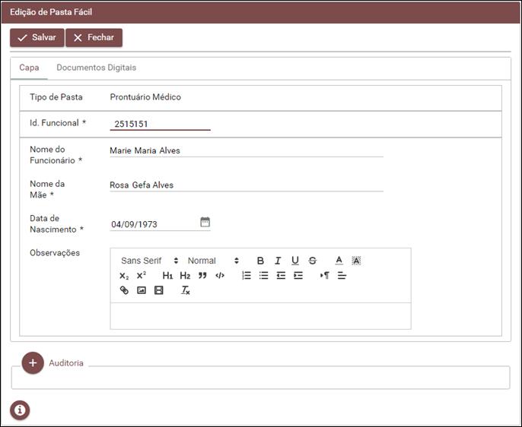Open the text alignment options
Image resolution: width=522 pixels, height=427 pixels.
point(342,276)
